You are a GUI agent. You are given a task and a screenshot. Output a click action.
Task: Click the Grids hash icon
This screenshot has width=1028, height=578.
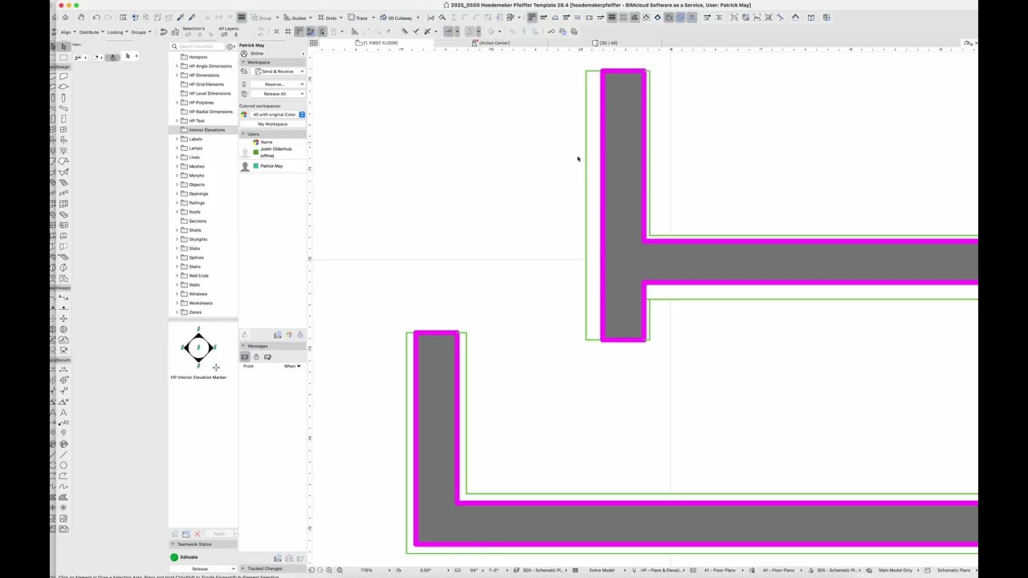coord(321,17)
